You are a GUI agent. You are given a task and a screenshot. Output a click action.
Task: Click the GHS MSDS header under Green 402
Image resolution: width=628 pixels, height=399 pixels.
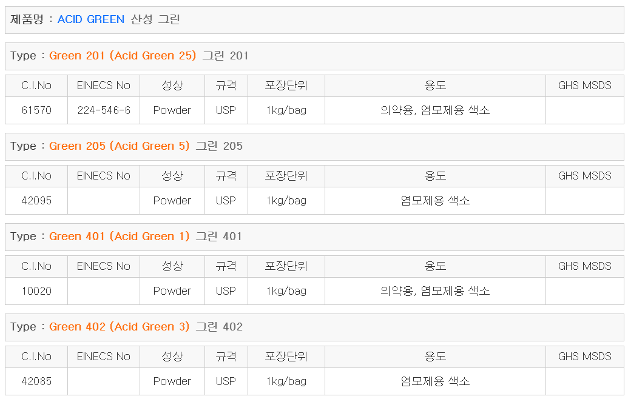(x=584, y=357)
